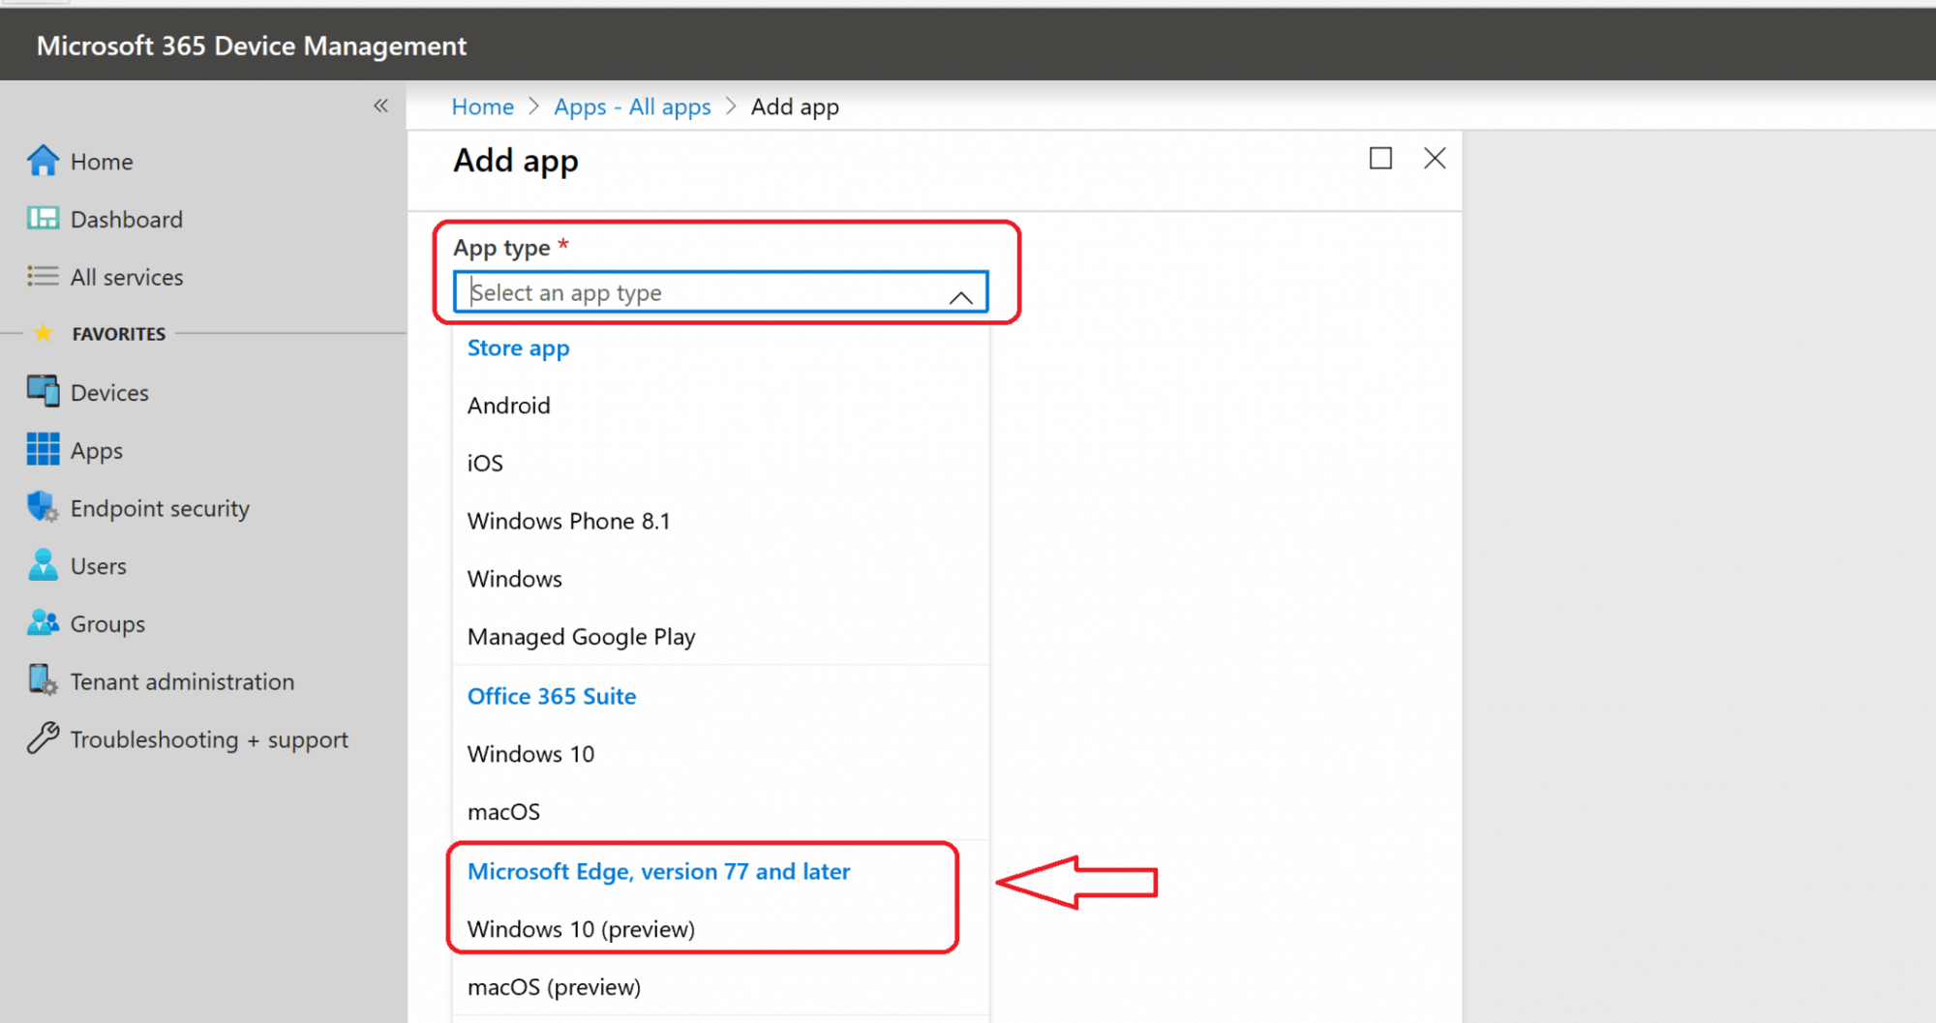
Task: Click the Add app pane heading
Action: [x=516, y=161]
